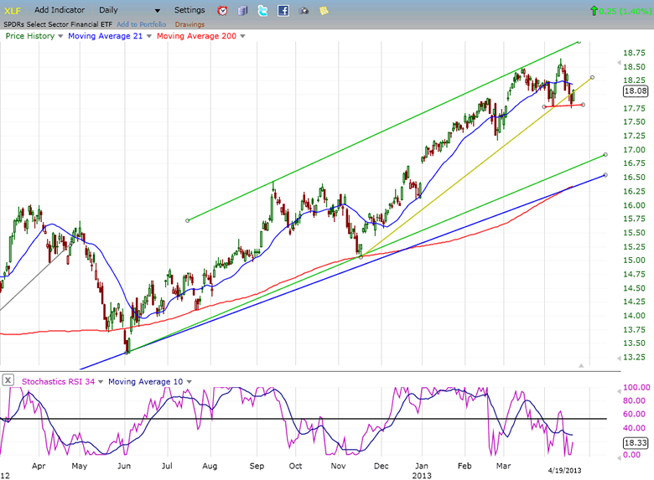Click the Moving Average 10 label
The height and width of the screenshot is (480, 654).
coord(146,382)
